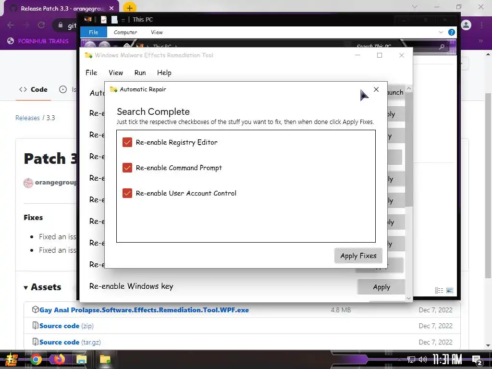Click the Issues circle icon on GitHub
This screenshot has height=369, width=492.
pos(63,89)
